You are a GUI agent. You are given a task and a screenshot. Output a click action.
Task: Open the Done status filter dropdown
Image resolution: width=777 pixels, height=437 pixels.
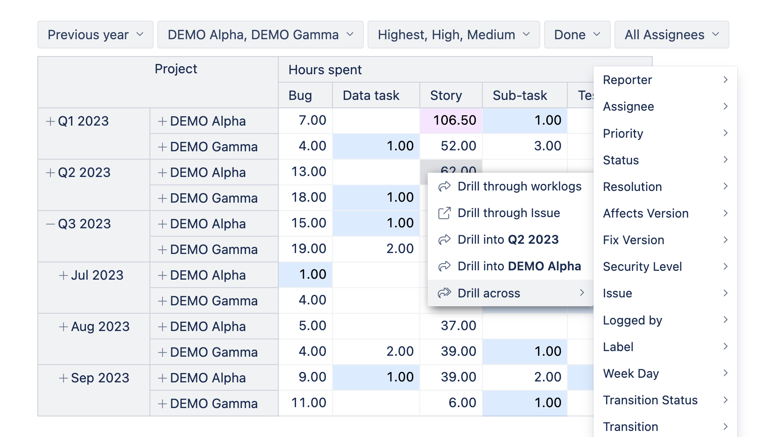pos(577,35)
